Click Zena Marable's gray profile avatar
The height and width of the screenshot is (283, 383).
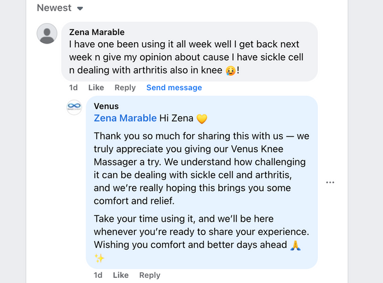pos(48,33)
